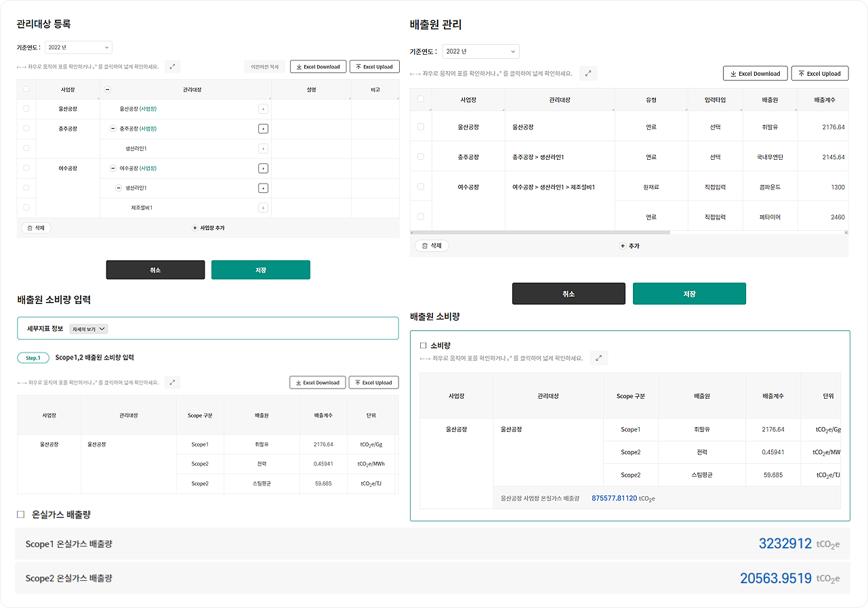Screen dimensions: 868x608
Task: Check the 콤파운드 row in 배출원 관리
Action: click(x=421, y=186)
